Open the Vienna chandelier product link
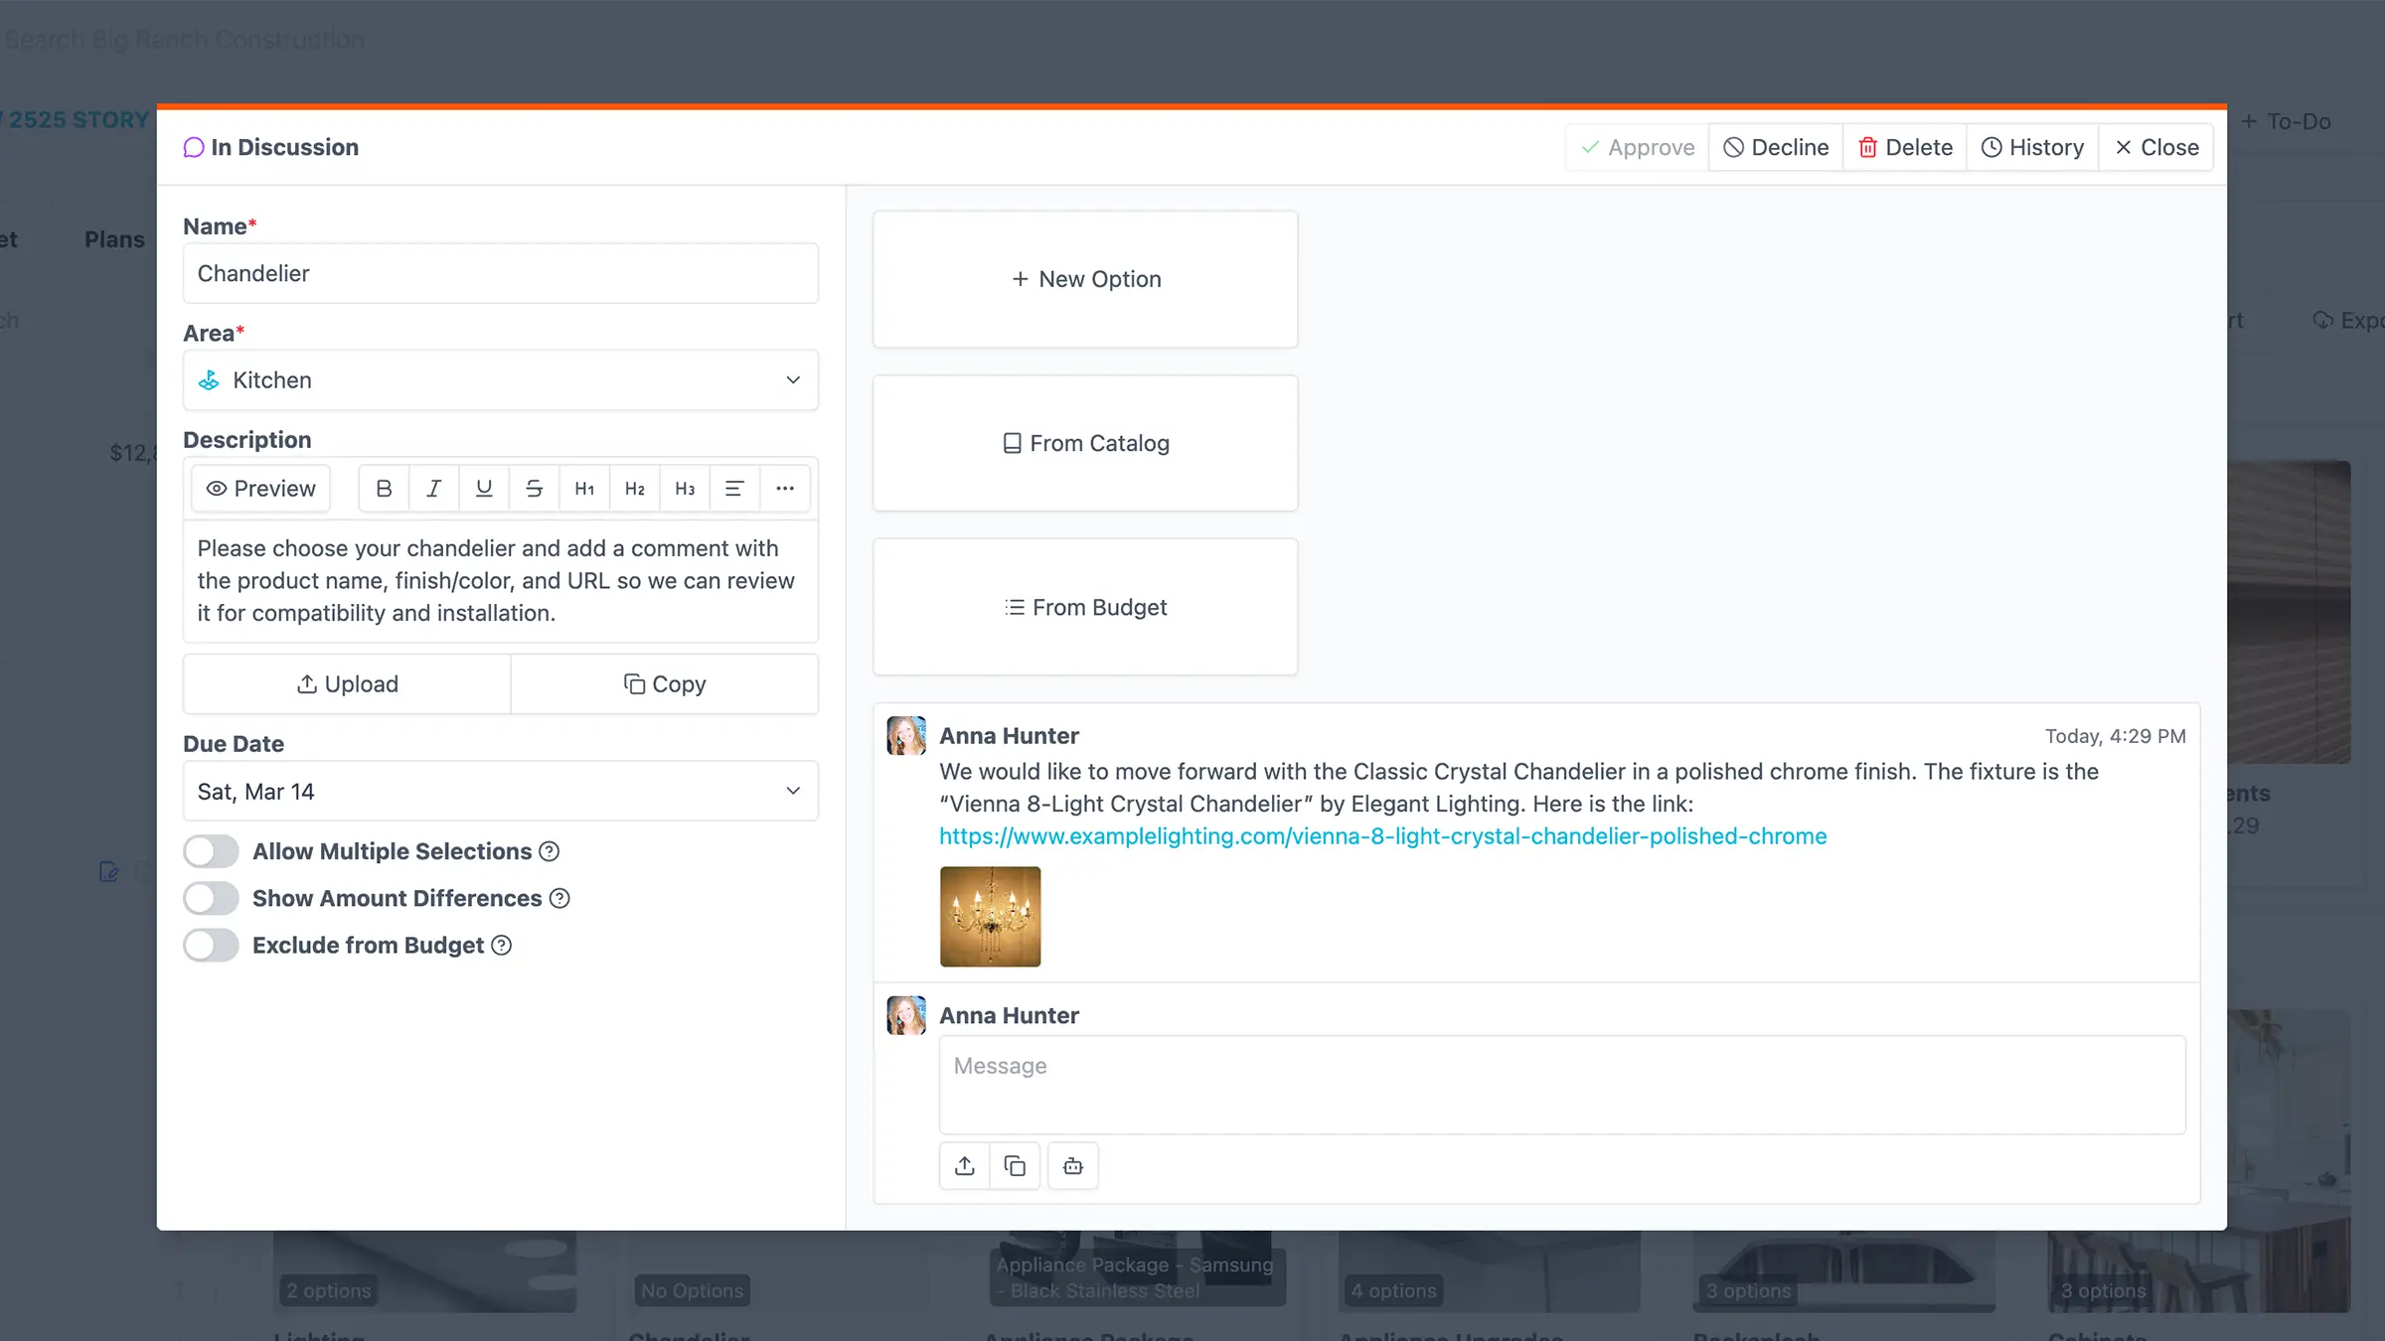Image resolution: width=2385 pixels, height=1341 pixels. coord(1382,836)
